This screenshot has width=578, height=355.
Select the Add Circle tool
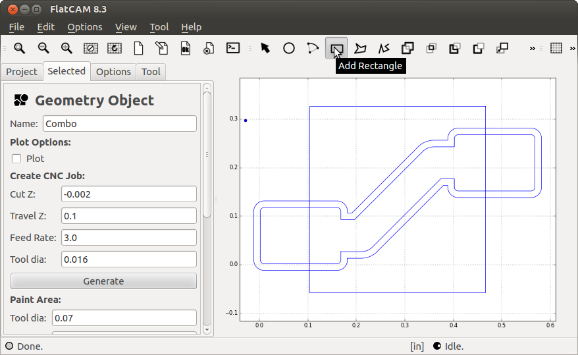tap(289, 48)
